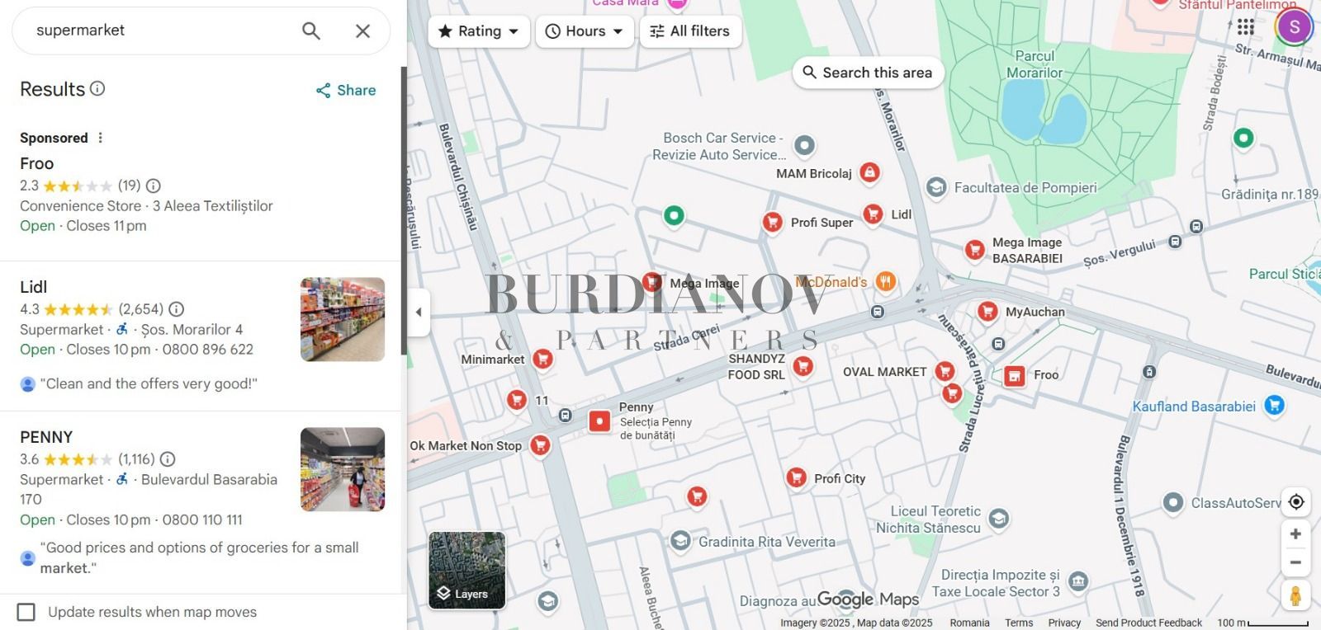This screenshot has width=1321, height=630.
Task: Select the ClassAutoServ map pin
Action: pyautogui.click(x=1173, y=502)
